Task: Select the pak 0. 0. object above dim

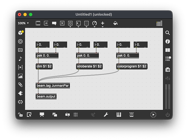Action: (47, 56)
